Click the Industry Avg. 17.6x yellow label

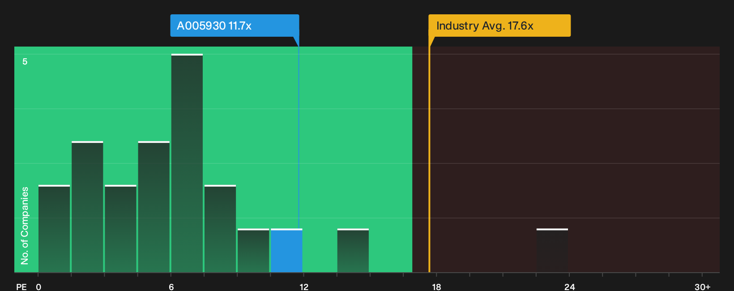click(x=499, y=26)
